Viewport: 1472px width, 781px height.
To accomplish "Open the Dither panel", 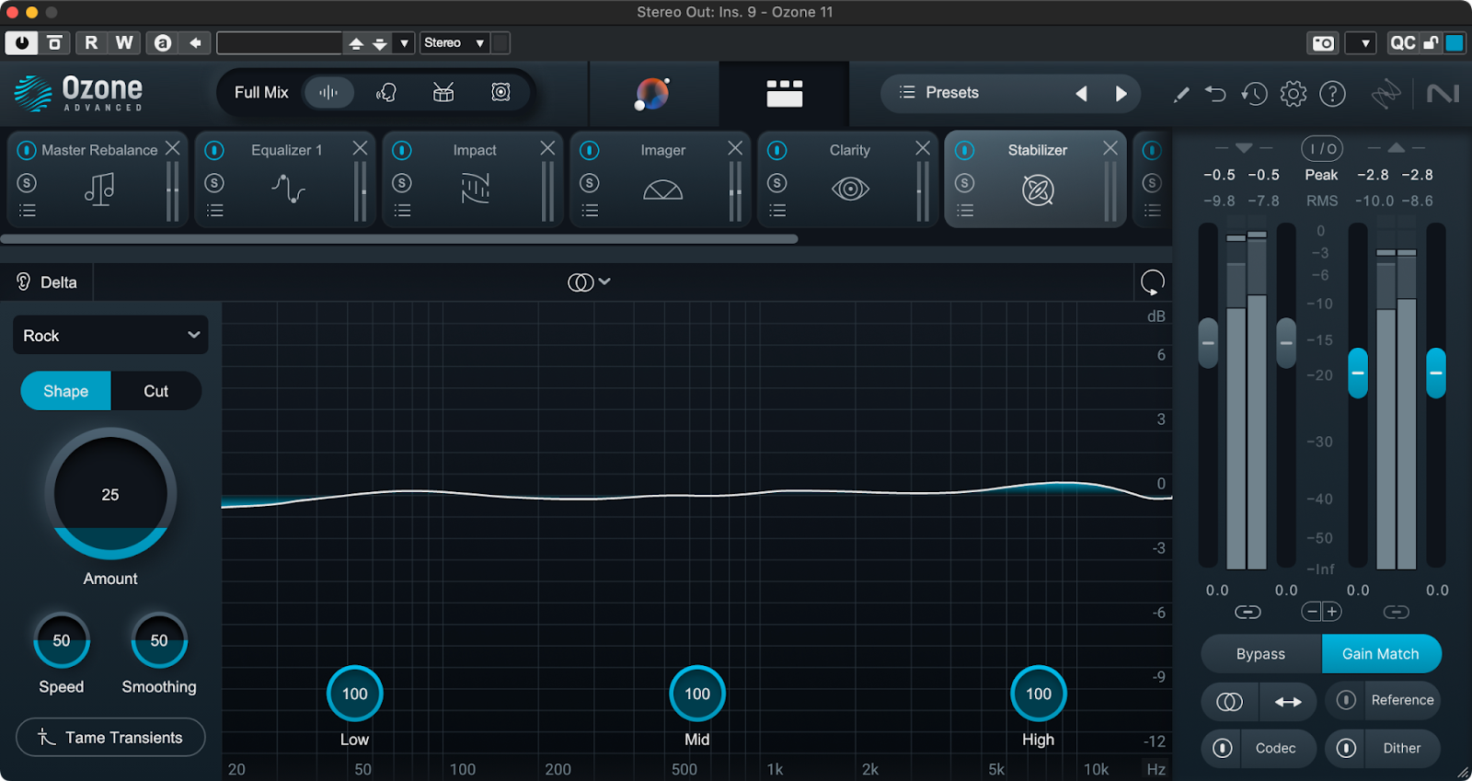I will click(1402, 749).
